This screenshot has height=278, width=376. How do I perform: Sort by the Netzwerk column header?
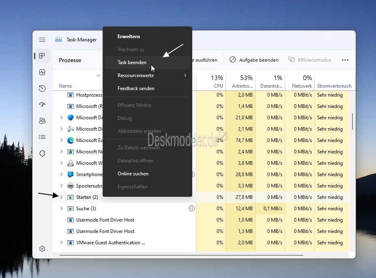[x=300, y=82]
